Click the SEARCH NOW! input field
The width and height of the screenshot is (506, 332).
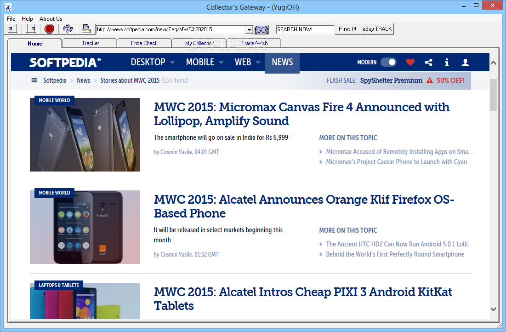pos(305,29)
